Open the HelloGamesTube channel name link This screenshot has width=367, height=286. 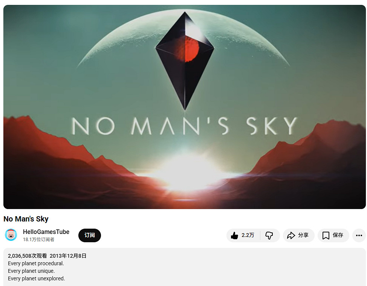click(x=46, y=232)
